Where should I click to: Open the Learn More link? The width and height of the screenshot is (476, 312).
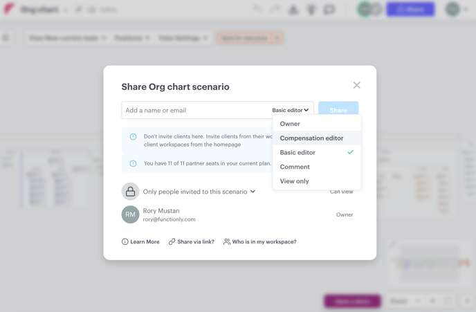145,242
